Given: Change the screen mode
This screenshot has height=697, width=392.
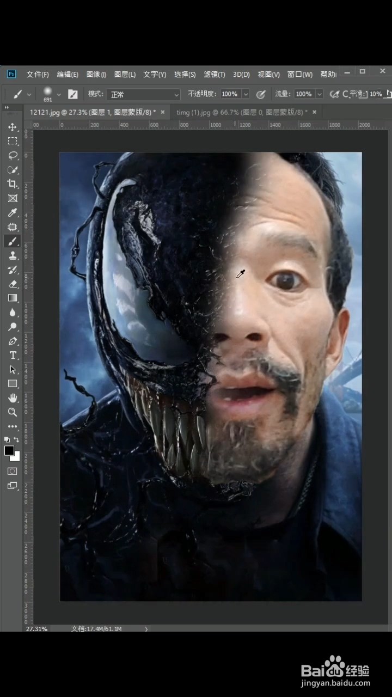Looking at the screenshot, I should [13, 485].
